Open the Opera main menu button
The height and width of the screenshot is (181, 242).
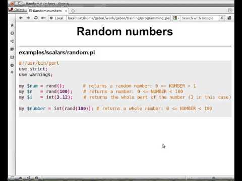click(18, 10)
